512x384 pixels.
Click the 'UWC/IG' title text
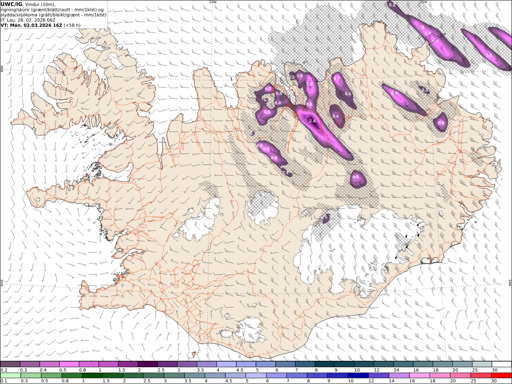pyautogui.click(x=11, y=4)
